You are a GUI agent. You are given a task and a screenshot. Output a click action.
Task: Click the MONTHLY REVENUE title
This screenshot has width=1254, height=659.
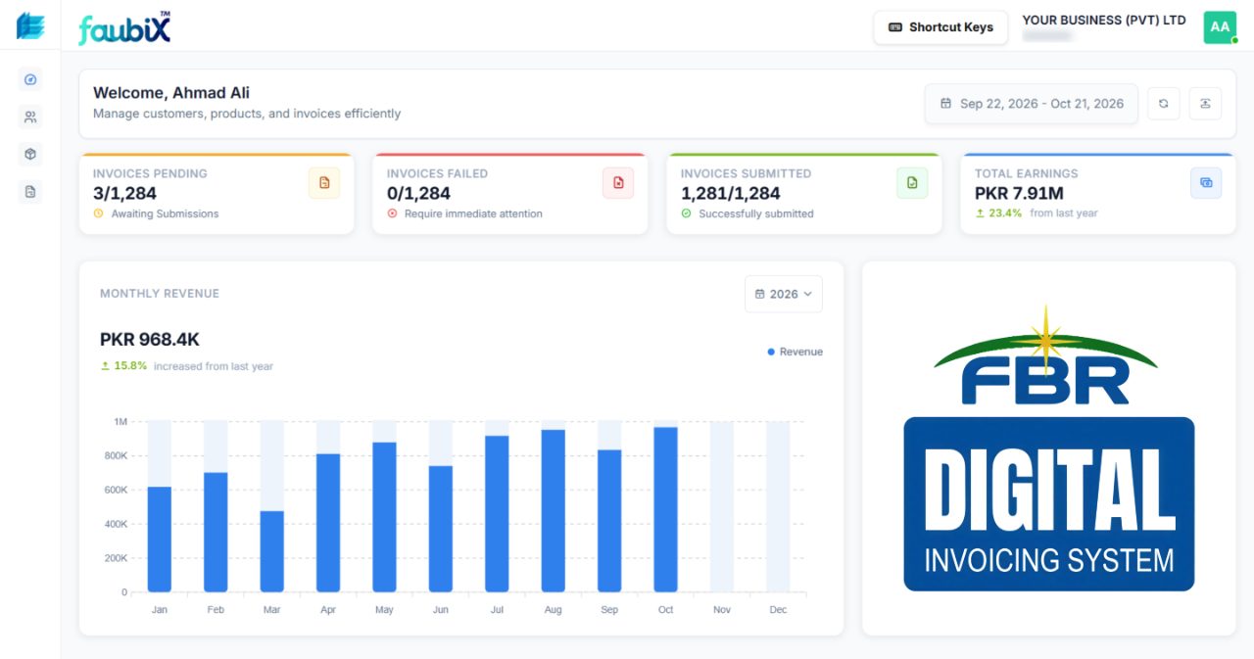coord(160,294)
